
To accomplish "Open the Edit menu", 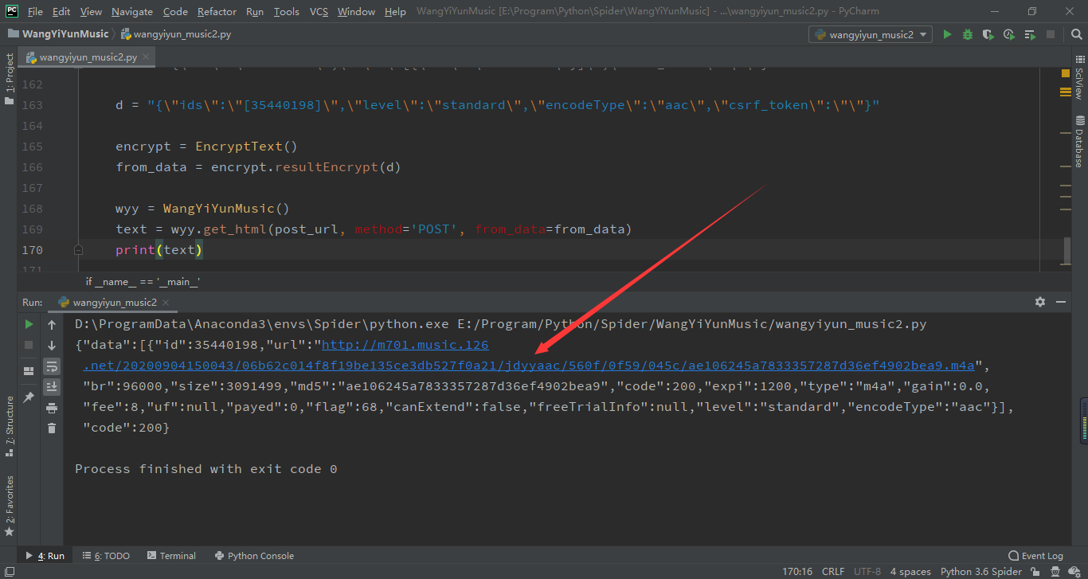I will pos(61,11).
